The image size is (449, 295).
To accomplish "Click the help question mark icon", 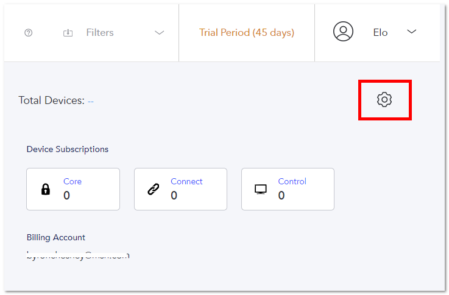I will (x=29, y=33).
